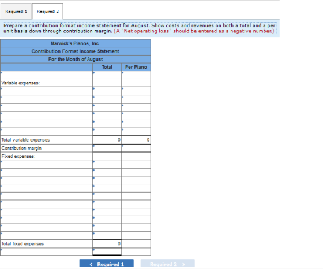Viewport: 323px width, 270px height.
Task: Click the Contribution Format Income Statement heading
Action: pos(75,51)
